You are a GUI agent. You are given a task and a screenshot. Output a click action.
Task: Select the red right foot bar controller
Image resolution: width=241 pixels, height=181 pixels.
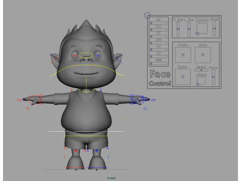(75, 167)
